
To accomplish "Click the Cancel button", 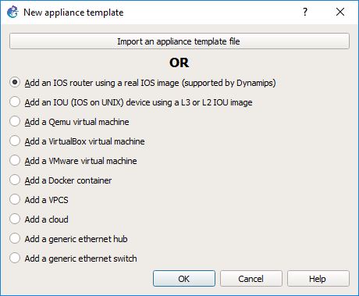I will click(251, 279).
